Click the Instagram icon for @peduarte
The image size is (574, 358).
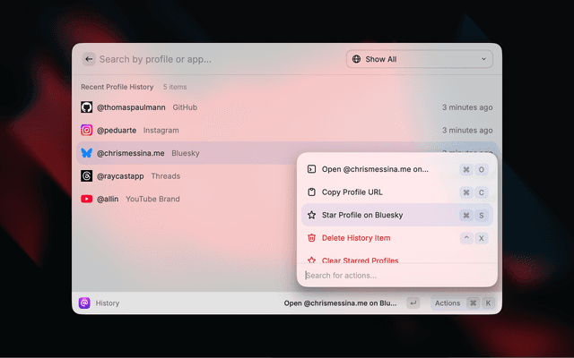[x=87, y=130]
